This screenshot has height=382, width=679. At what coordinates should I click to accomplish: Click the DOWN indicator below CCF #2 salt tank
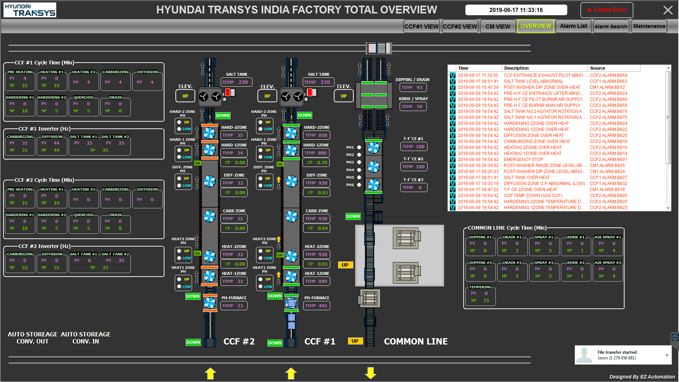click(223, 116)
